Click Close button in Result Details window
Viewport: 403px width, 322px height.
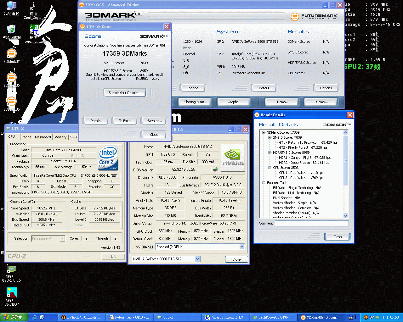[338, 237]
